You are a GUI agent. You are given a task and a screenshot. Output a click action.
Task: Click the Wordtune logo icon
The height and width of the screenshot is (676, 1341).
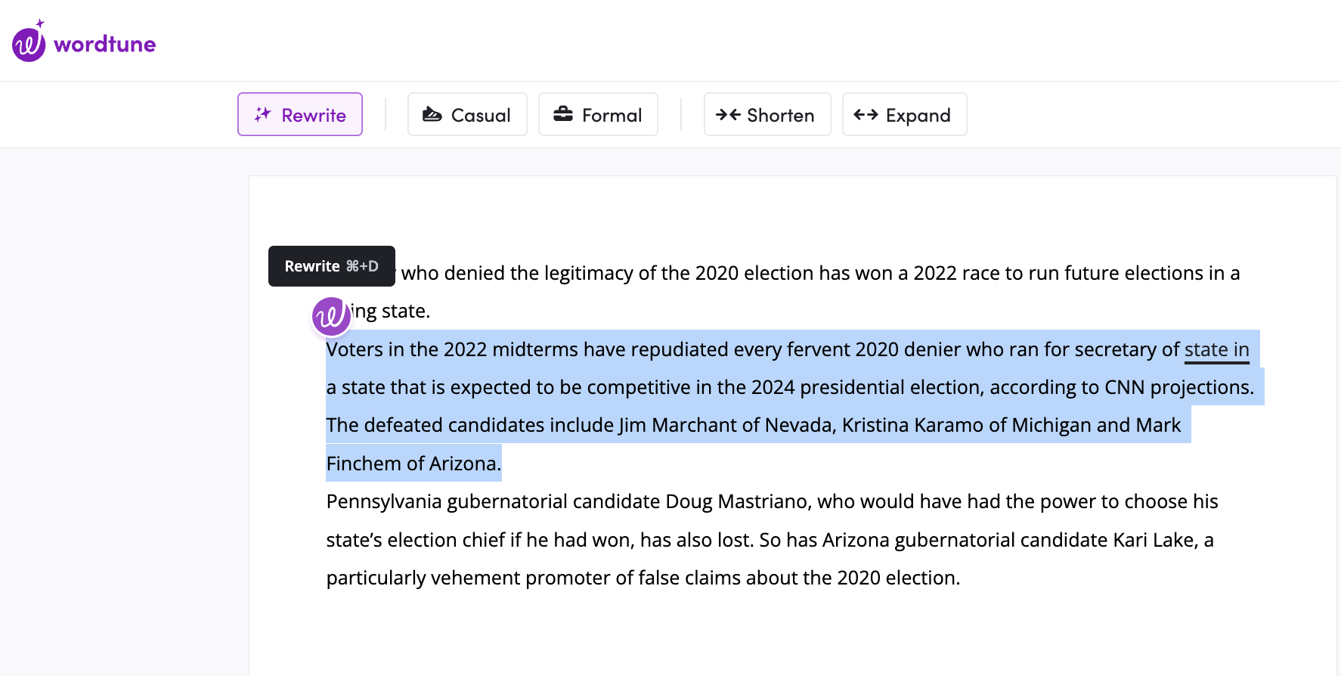[29, 42]
